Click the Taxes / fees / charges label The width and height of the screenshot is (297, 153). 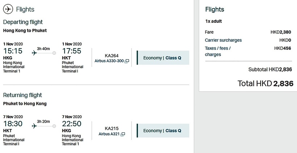[x=218, y=51]
